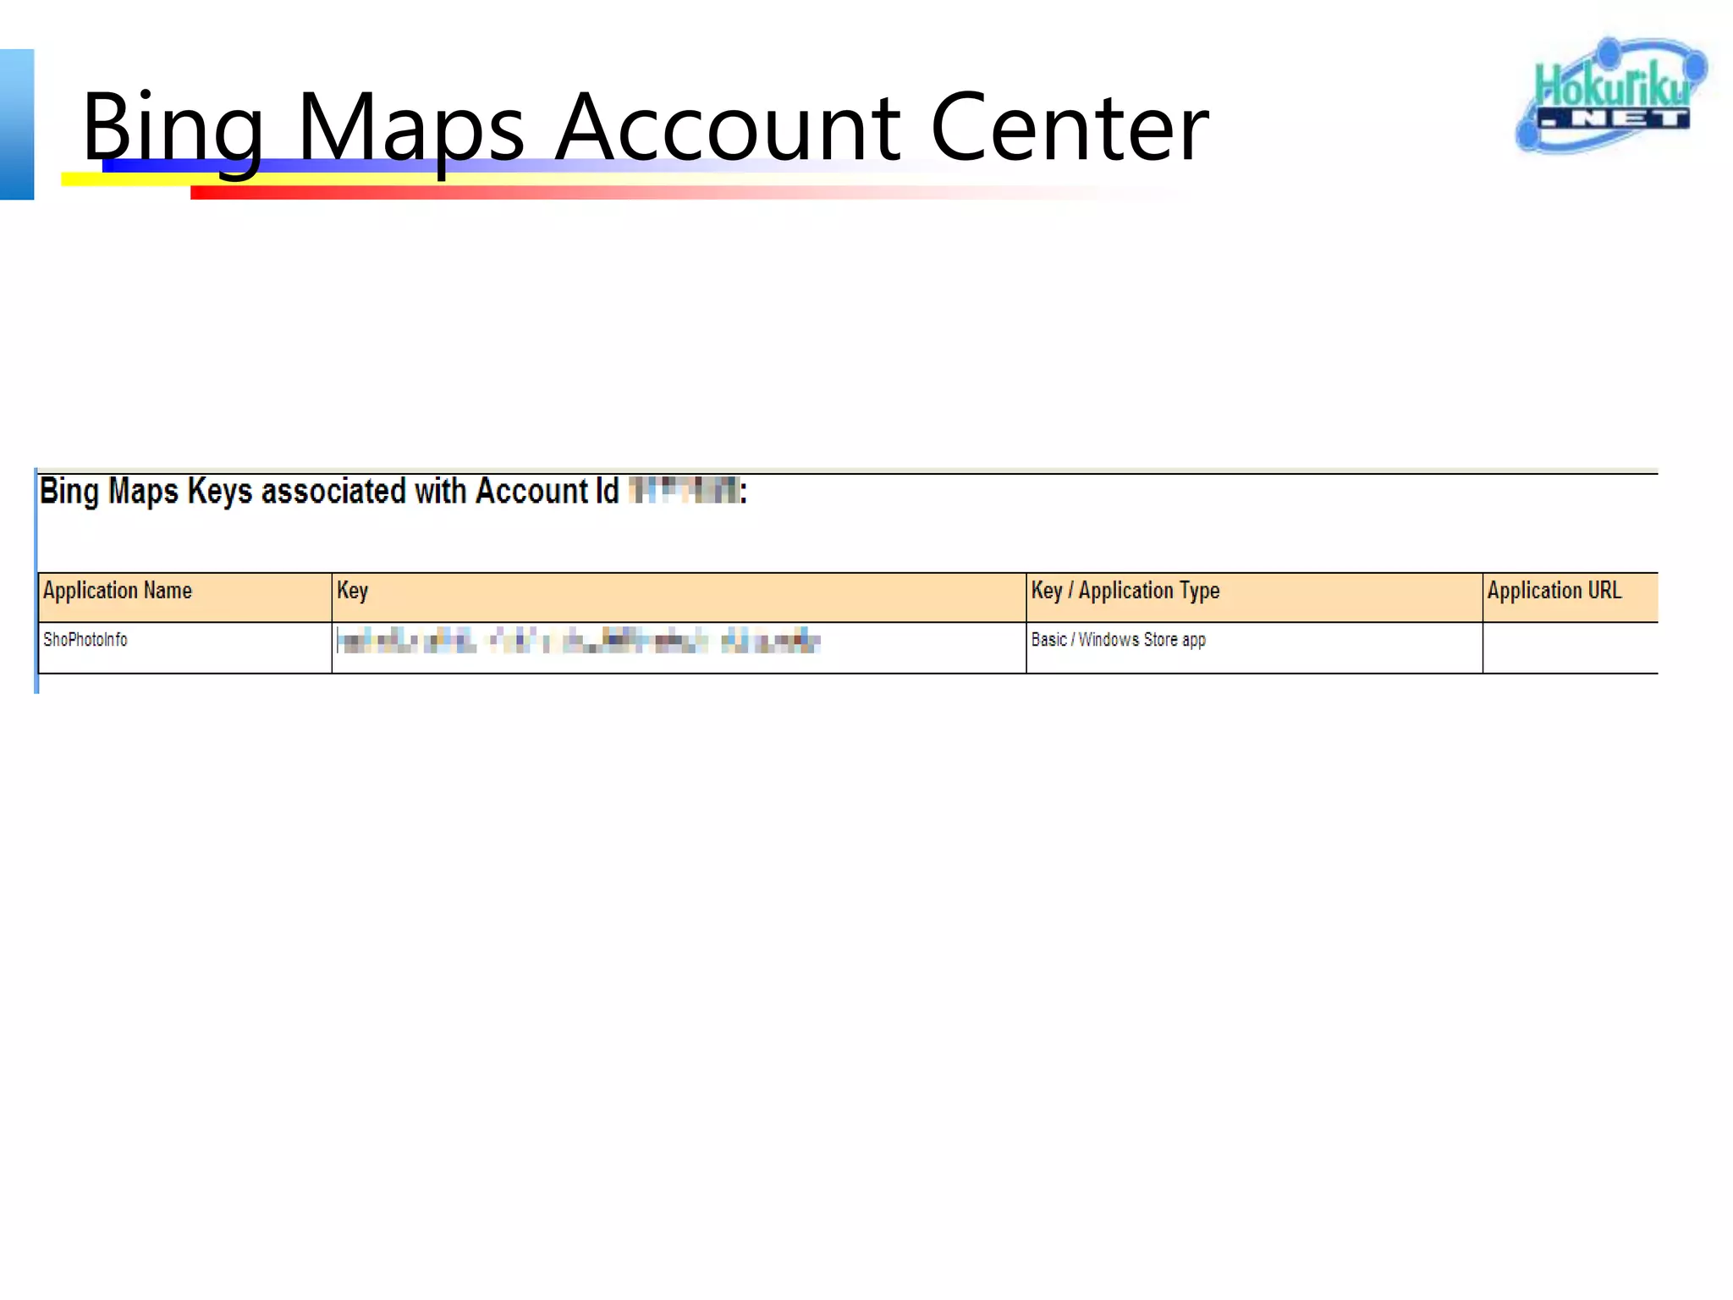Click the blurred Account Id number
The width and height of the screenshot is (1733, 1300).
coord(685,490)
